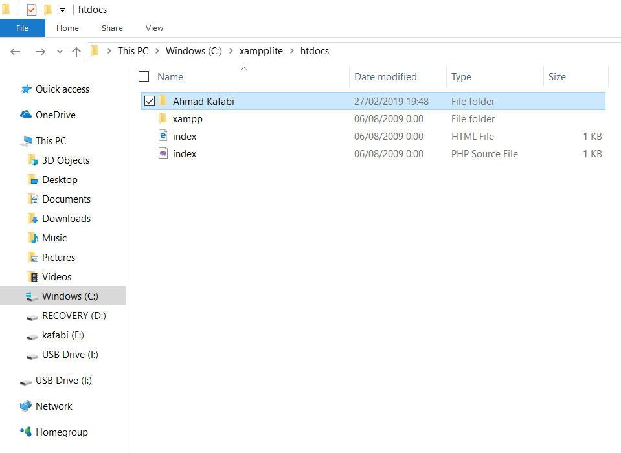Screen dimensions: 621x453
Task: Navigate to xampplite breadcrumb
Action: click(261, 51)
